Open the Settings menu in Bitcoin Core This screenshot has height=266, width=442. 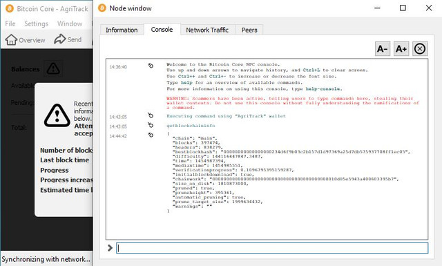tap(36, 23)
